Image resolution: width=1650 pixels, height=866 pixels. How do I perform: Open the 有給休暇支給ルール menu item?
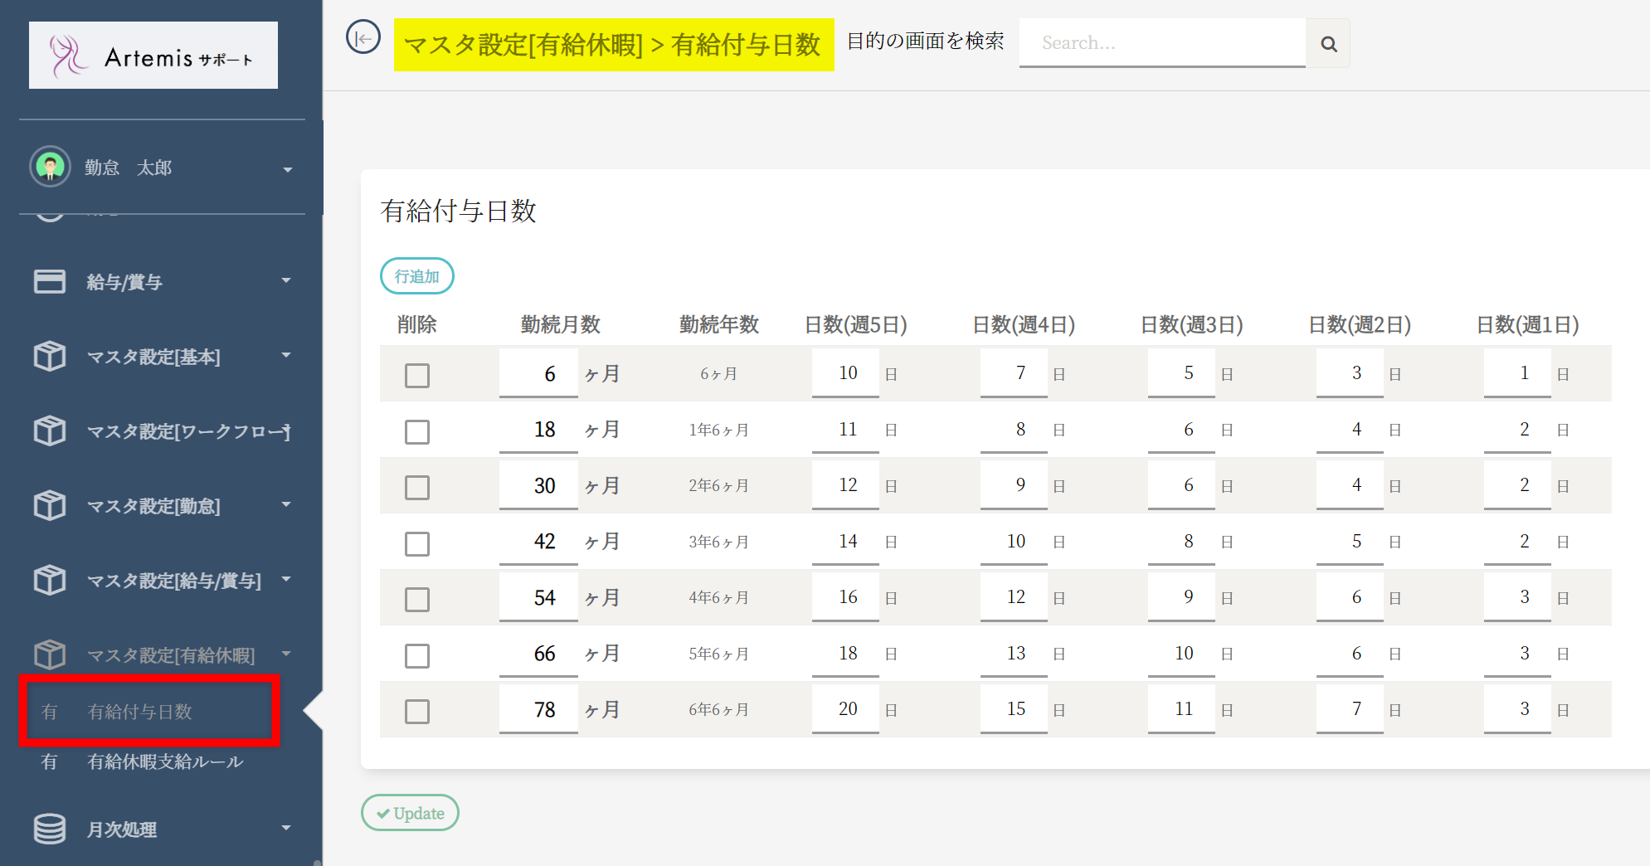165,761
